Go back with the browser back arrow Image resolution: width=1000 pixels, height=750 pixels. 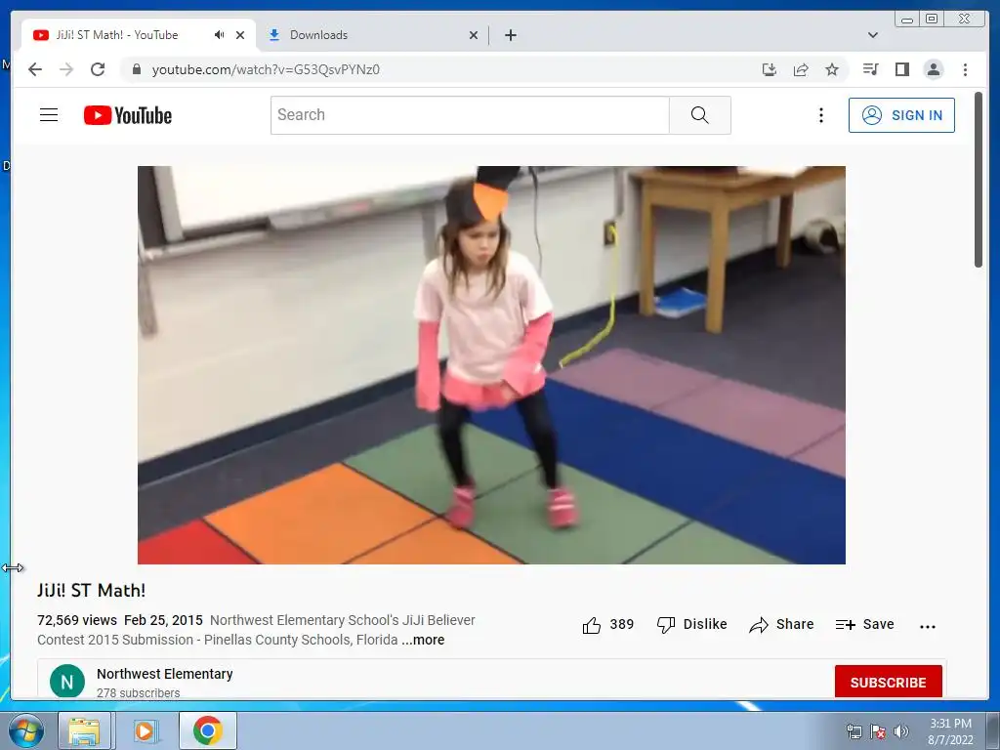(x=35, y=69)
